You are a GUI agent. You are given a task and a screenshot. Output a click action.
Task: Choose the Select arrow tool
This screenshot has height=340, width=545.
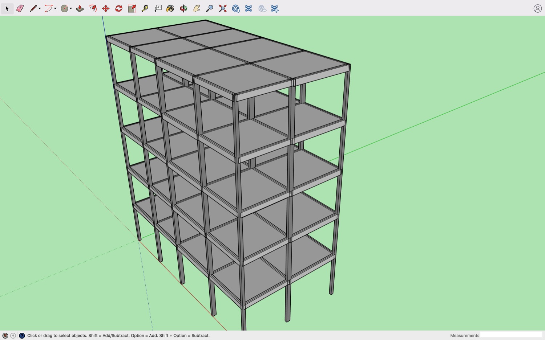tap(7, 8)
